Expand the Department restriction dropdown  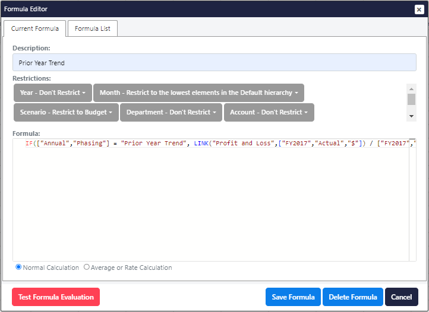pos(171,113)
